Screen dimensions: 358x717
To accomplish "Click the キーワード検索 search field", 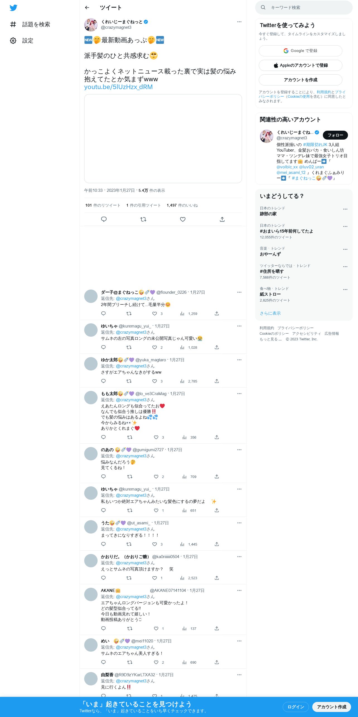I will coord(304,8).
